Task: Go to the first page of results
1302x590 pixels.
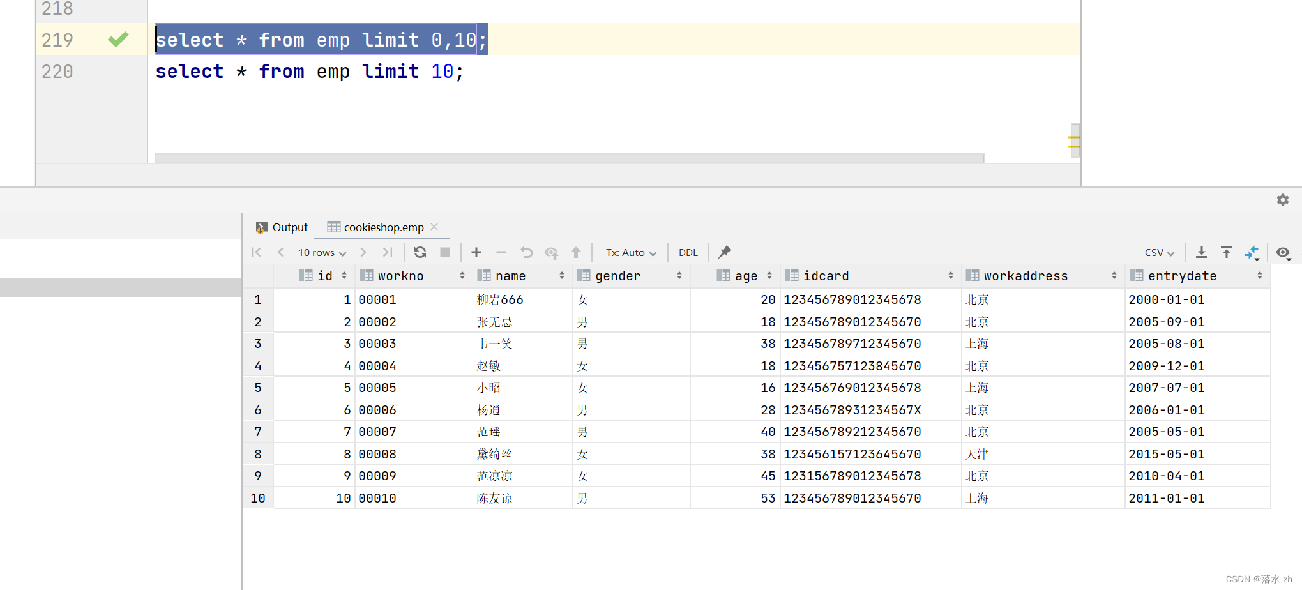Action: pyautogui.click(x=257, y=252)
